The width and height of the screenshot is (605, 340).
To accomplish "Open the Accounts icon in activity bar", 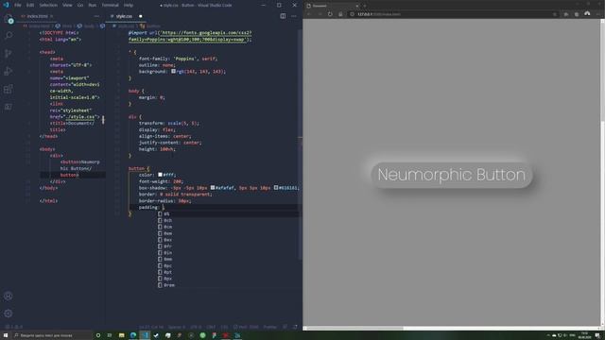I will 9,296.
